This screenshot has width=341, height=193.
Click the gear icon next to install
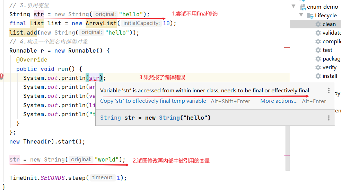point(318,76)
